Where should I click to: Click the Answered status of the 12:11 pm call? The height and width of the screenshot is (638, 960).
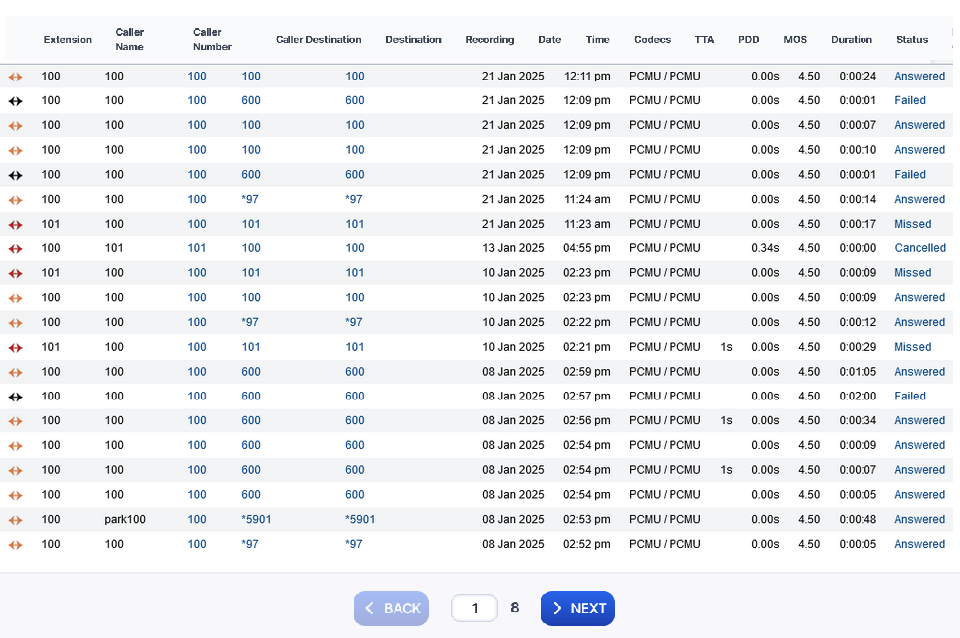click(x=919, y=76)
